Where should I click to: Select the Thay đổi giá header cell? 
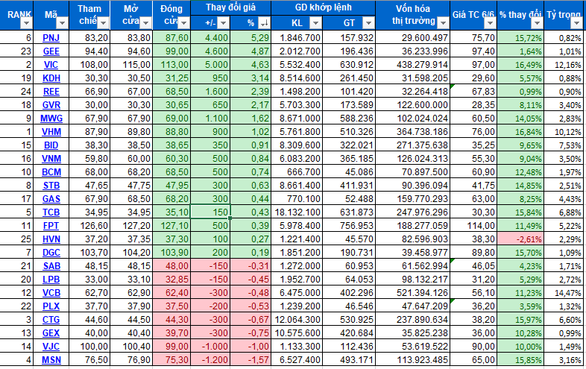click(x=230, y=8)
